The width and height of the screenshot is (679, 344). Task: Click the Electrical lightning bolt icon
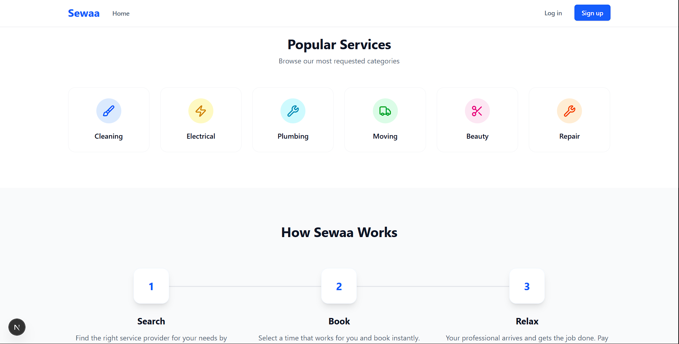tap(201, 111)
